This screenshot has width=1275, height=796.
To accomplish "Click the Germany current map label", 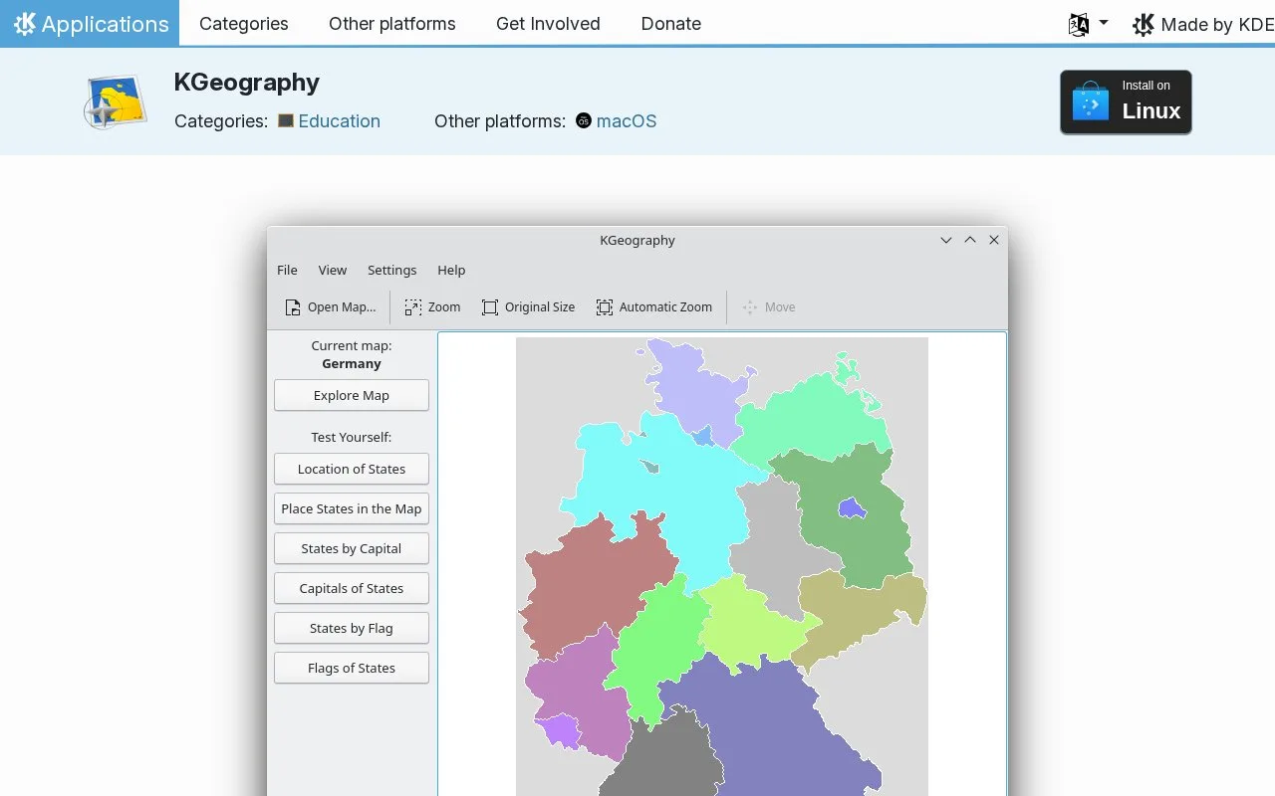I will 352,364.
